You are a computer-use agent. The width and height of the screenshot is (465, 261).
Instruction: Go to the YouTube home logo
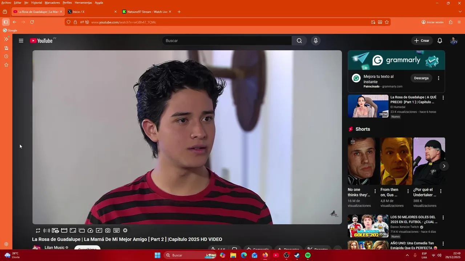point(41,41)
